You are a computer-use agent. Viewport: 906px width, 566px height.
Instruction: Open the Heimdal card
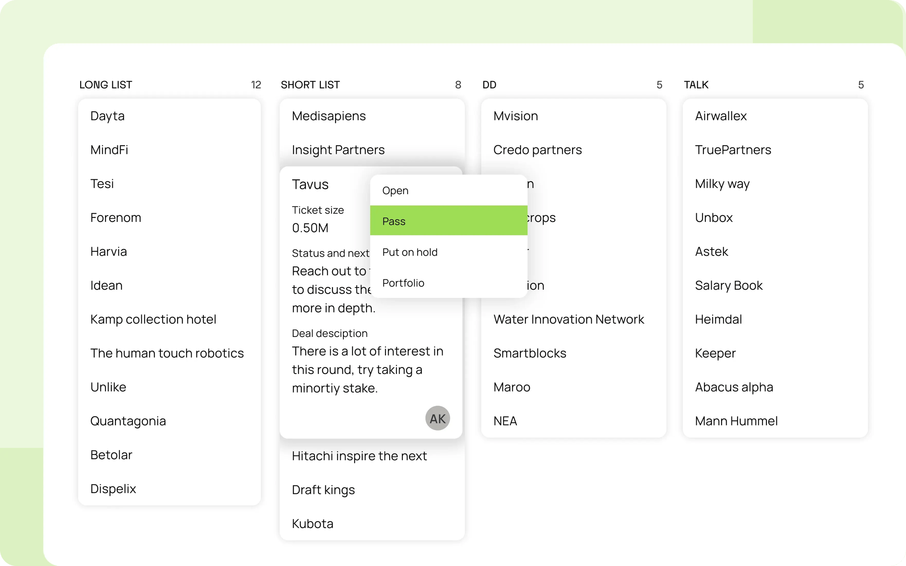(718, 320)
